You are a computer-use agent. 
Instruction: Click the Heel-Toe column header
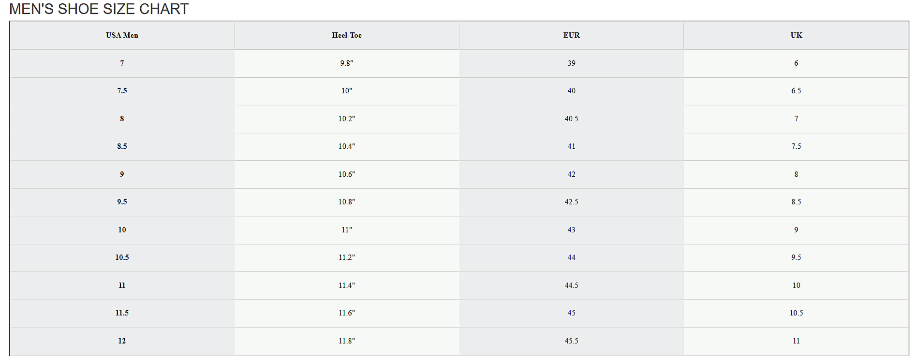pos(346,35)
